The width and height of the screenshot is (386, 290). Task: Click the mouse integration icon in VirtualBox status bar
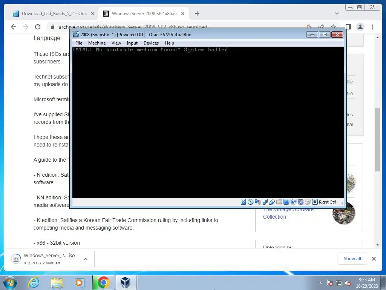coord(308,202)
